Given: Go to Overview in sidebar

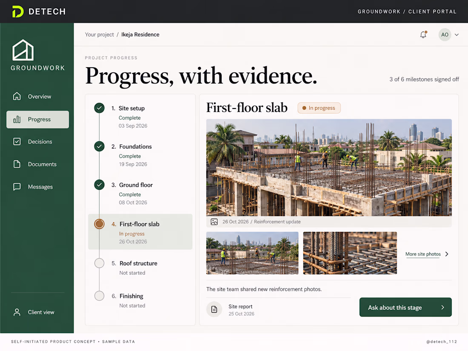Looking at the screenshot, I should [37, 97].
